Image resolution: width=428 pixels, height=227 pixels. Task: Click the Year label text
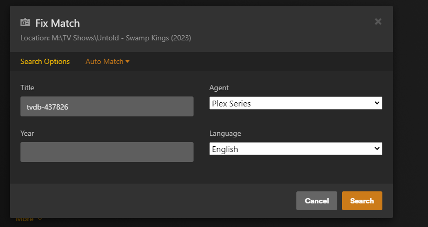(x=27, y=133)
